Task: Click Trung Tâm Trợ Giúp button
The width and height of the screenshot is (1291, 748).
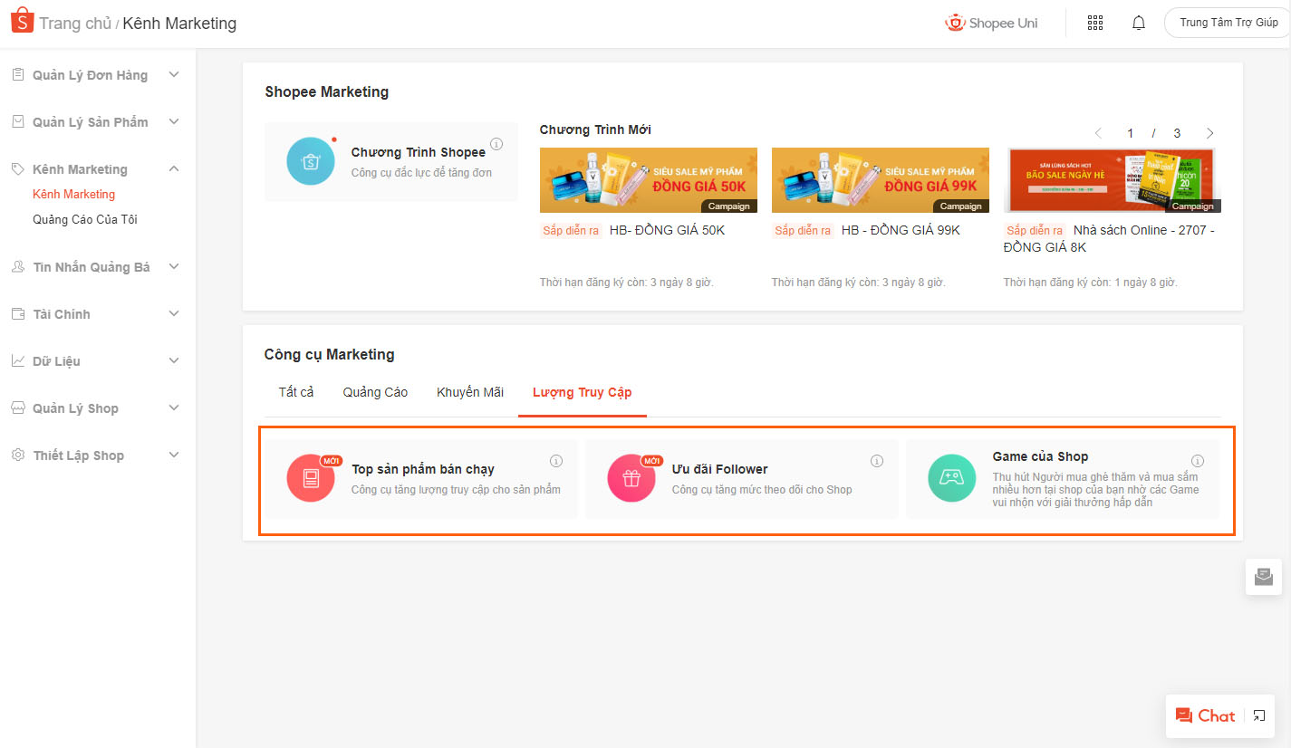Action: pos(1228,23)
